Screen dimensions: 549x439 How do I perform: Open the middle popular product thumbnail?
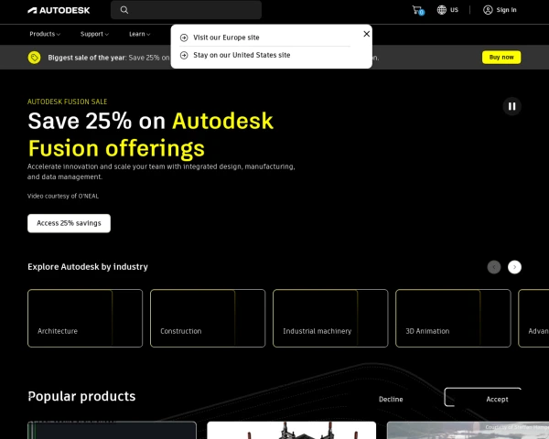[x=291, y=430]
